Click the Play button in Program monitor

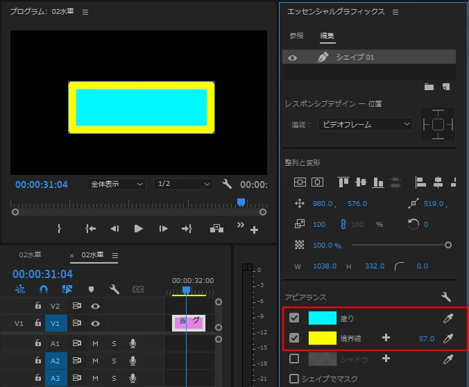[x=138, y=229]
